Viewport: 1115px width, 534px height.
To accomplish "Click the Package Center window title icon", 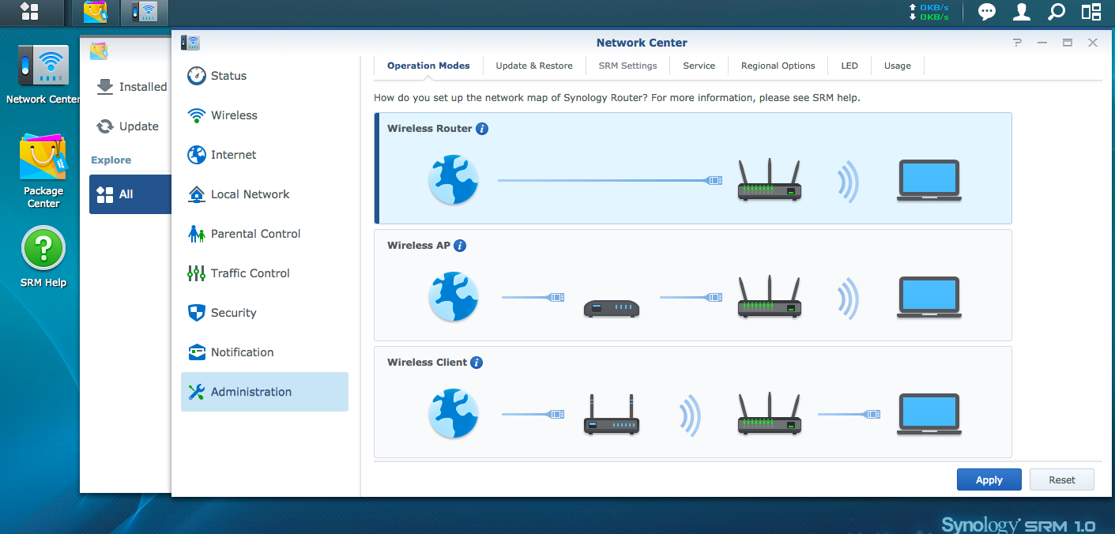I will point(99,51).
